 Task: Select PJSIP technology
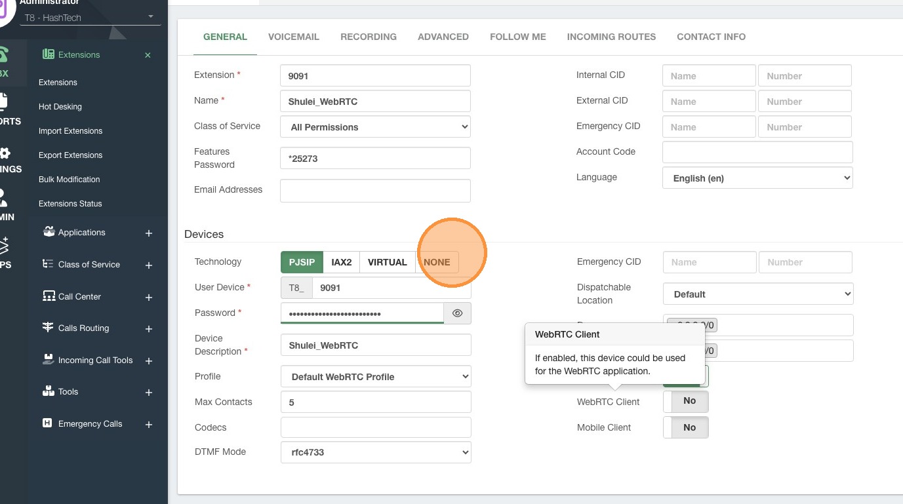[302, 262]
